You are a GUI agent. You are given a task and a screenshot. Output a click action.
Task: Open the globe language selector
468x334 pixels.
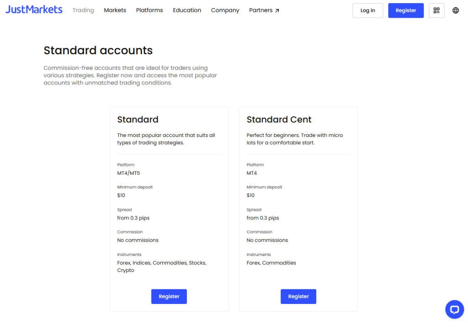(x=456, y=10)
